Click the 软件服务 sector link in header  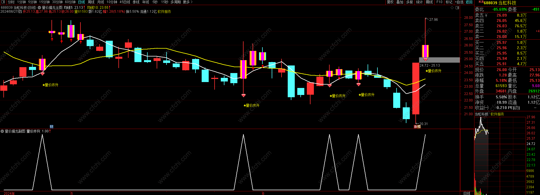(164, 12)
